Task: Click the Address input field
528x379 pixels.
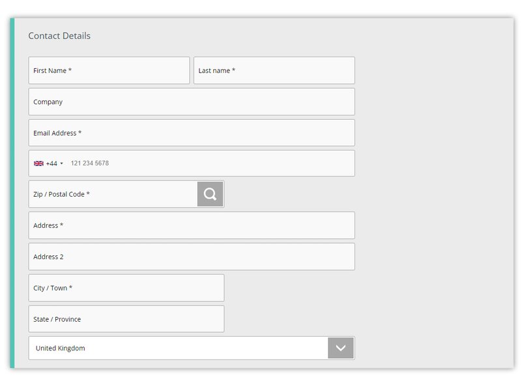Action: [191, 225]
